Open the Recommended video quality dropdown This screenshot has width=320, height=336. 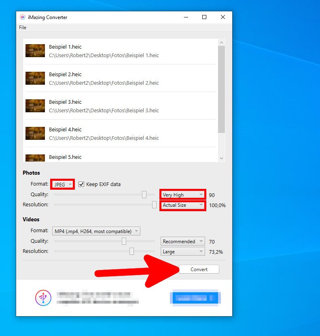pos(182,242)
